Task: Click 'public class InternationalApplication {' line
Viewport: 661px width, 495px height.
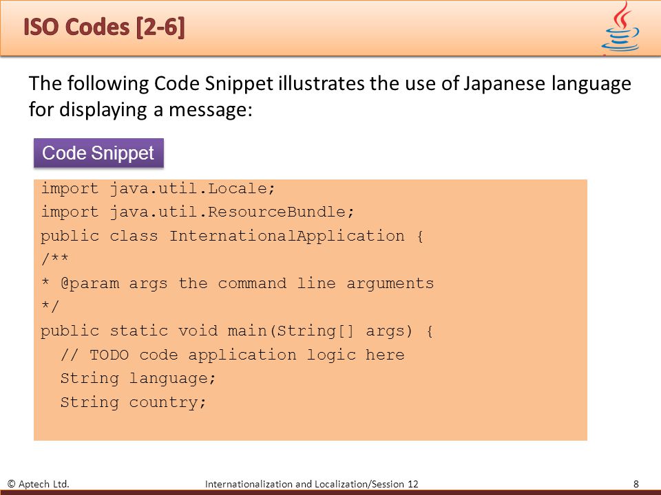Action: 232,236
